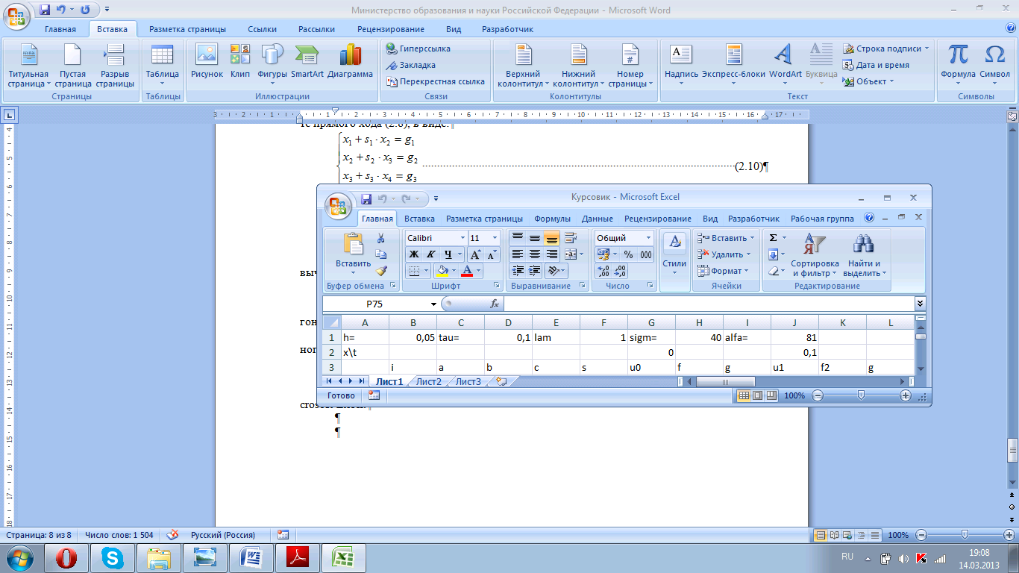
Task: Toggle center text alignment in Excel
Action: pyautogui.click(x=535, y=254)
